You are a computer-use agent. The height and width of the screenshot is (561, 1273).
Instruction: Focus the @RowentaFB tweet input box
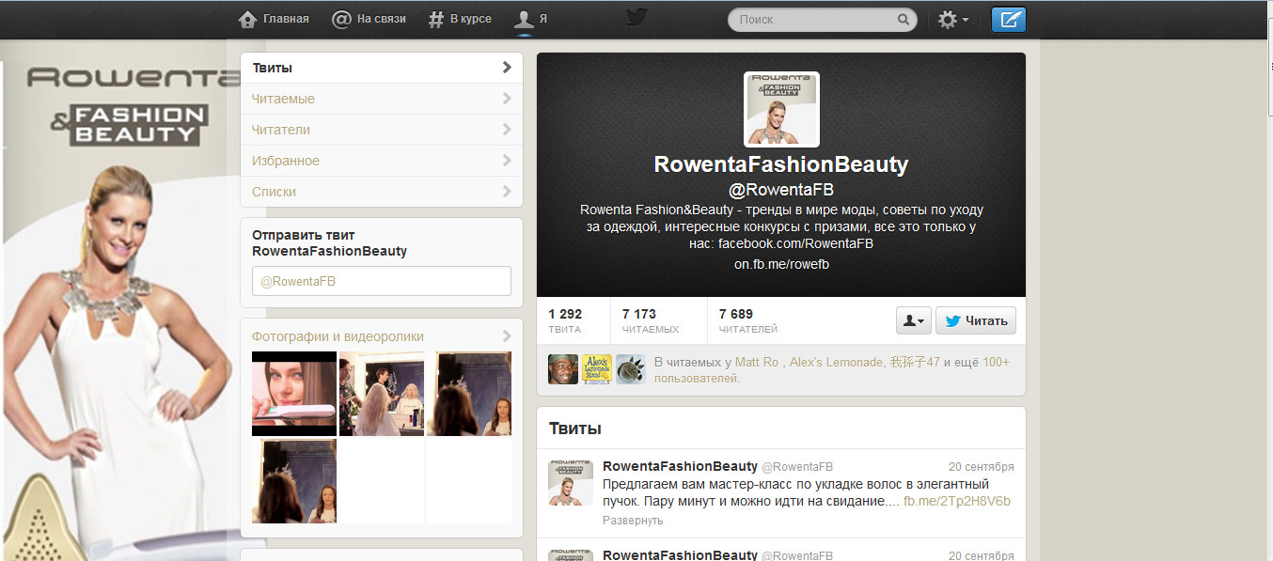pos(382,281)
